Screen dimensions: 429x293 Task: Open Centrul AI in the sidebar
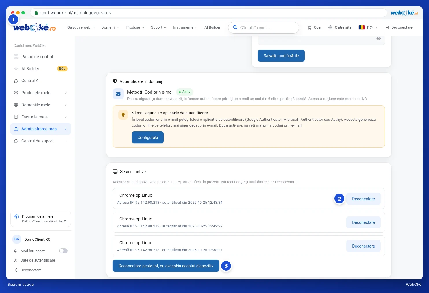pos(40,81)
